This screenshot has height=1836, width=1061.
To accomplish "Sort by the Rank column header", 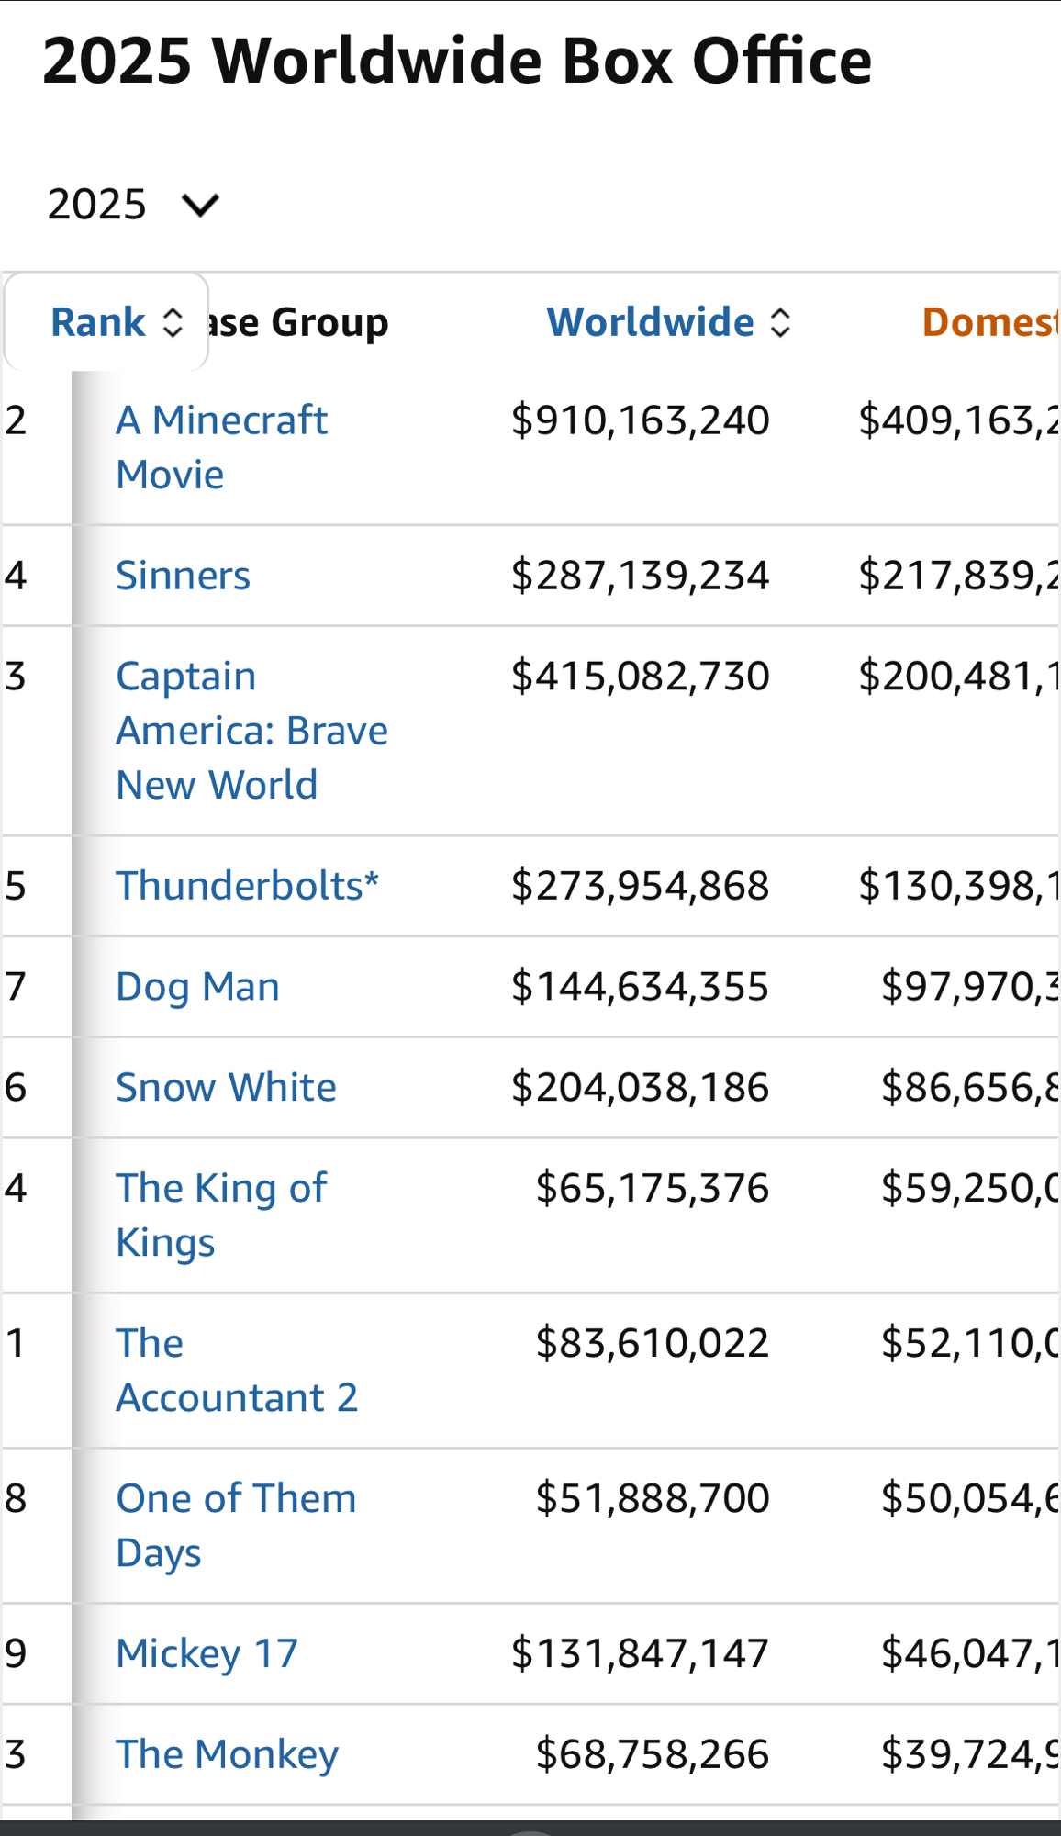I will pyautogui.click(x=97, y=322).
